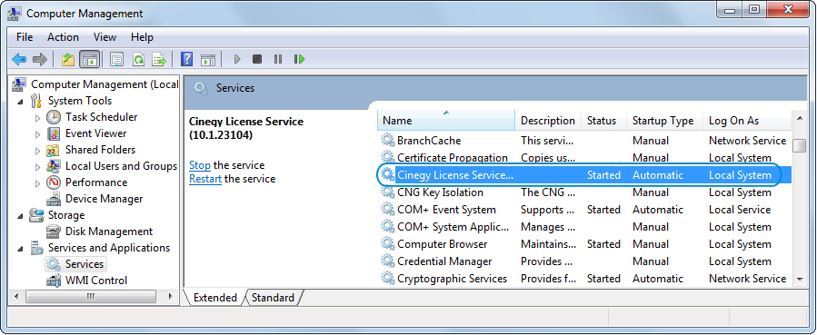Collapse the Services and Applications node
Screen dimensions: 817x335
(20, 249)
